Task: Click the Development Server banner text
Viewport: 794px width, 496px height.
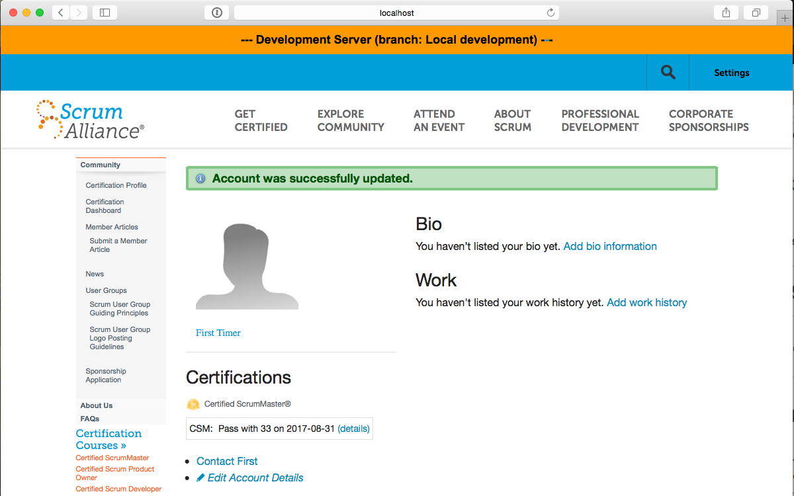Action: [397, 40]
